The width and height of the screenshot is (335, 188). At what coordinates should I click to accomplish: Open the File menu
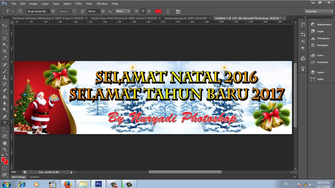14,4
